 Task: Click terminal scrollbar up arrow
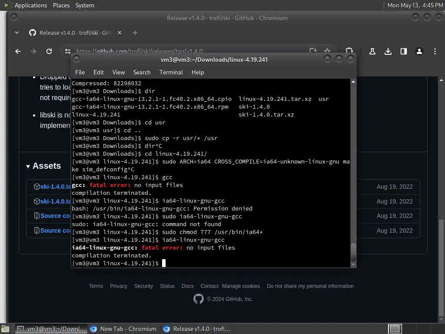(x=353, y=82)
